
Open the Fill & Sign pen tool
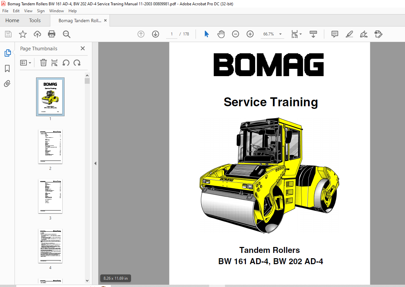coord(364,34)
